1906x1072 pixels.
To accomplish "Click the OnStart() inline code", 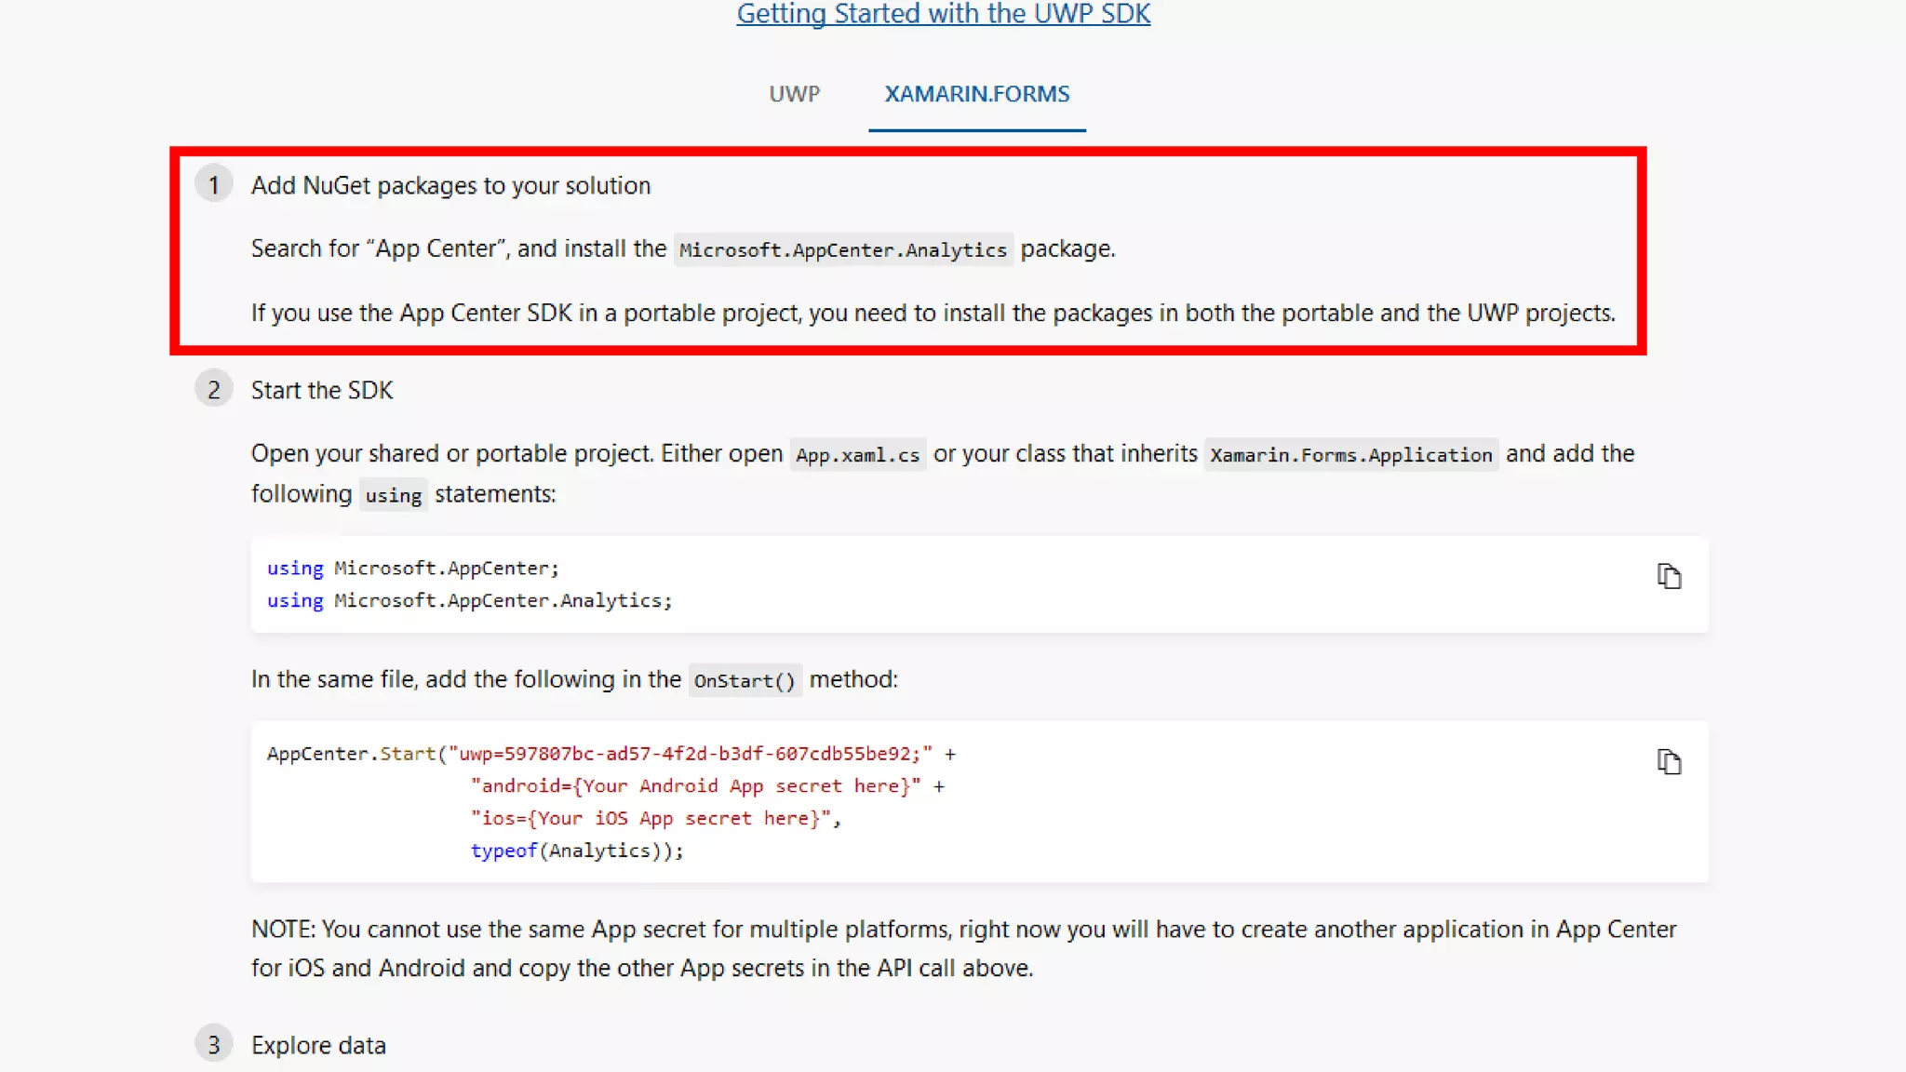I will [745, 681].
